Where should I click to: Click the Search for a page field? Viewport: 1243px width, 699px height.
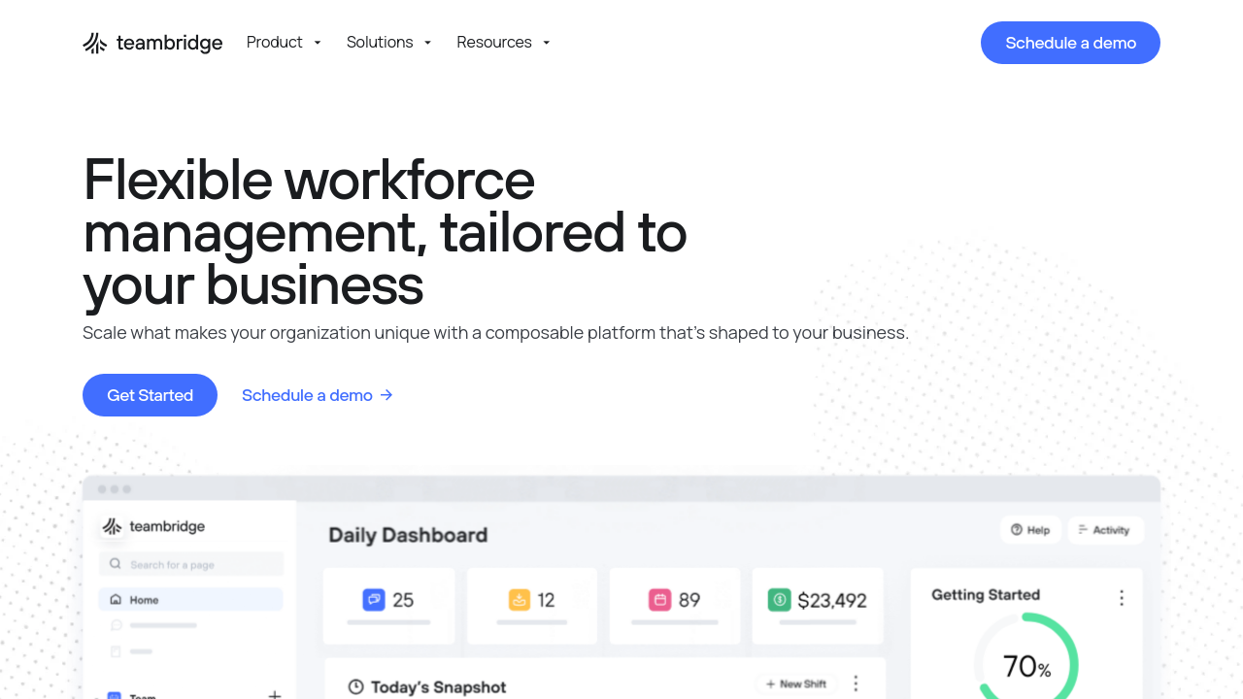point(191,564)
